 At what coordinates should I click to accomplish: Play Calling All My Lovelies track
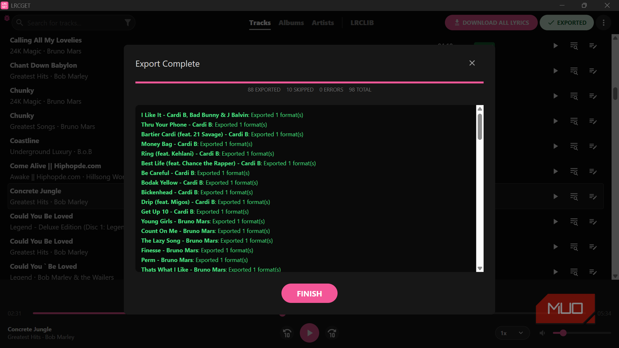pyautogui.click(x=555, y=46)
